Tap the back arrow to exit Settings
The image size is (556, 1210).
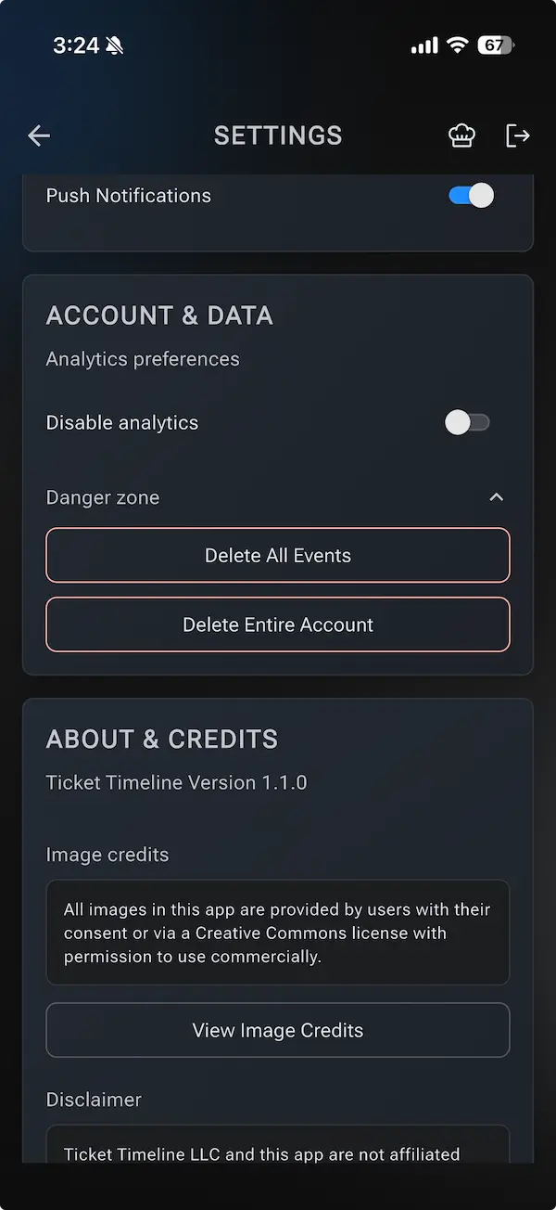tap(39, 135)
